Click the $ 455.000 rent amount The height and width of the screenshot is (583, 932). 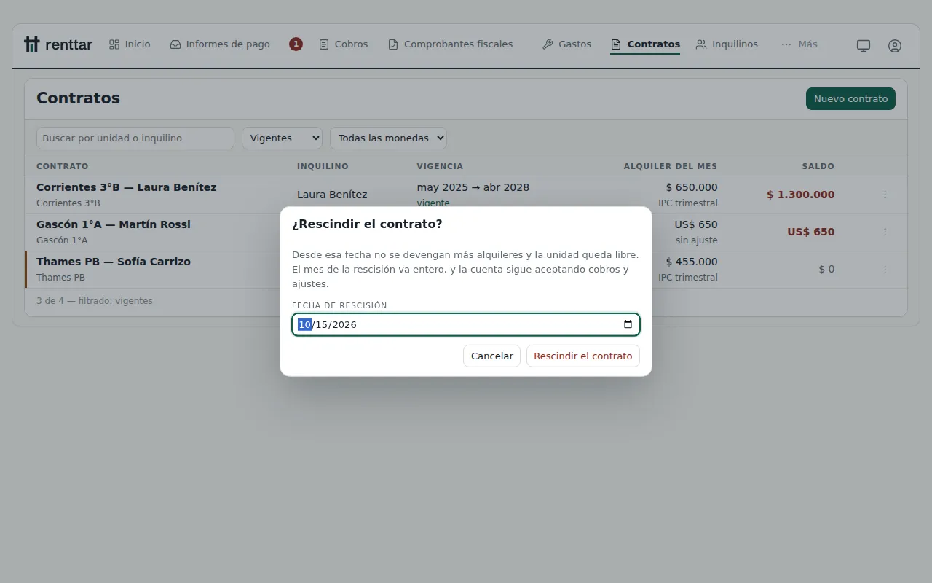tap(692, 262)
